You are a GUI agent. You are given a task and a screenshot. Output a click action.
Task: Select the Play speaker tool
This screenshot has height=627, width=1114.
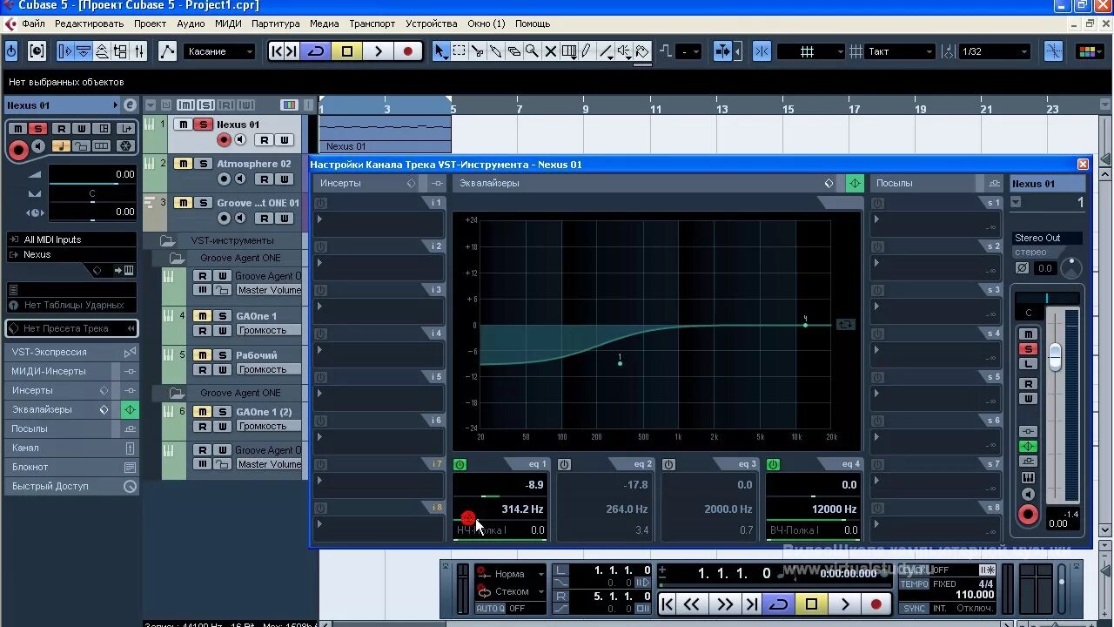coord(623,51)
